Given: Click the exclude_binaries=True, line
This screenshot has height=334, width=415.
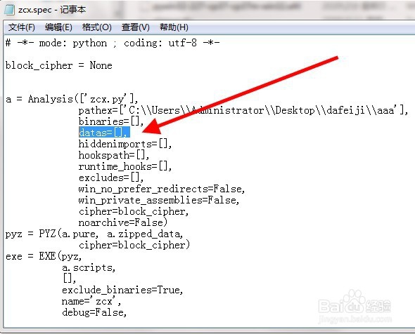Looking at the screenshot, I should click(122, 290).
